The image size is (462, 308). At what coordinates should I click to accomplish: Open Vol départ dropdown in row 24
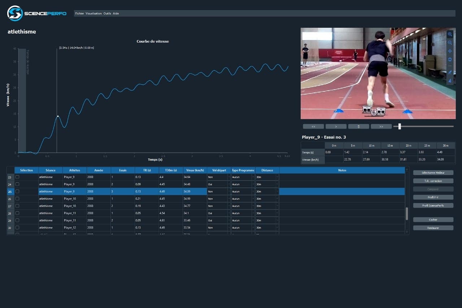[219, 184]
